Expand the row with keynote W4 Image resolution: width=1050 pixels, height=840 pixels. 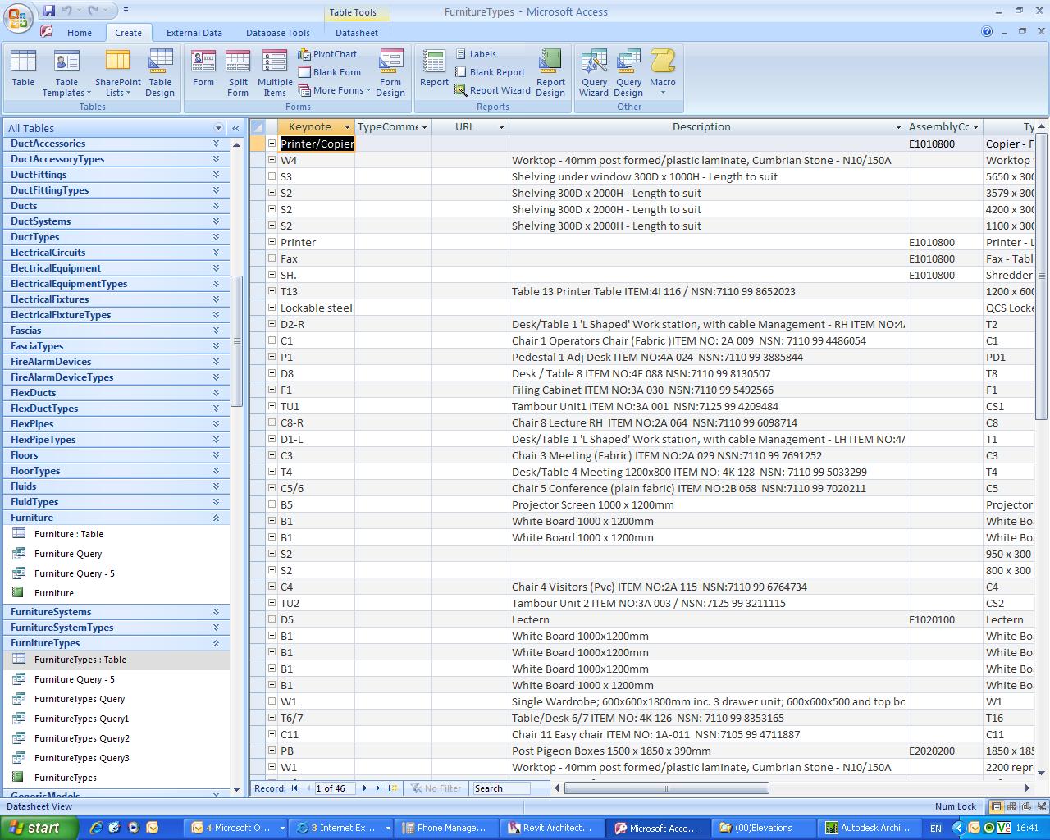tap(272, 160)
